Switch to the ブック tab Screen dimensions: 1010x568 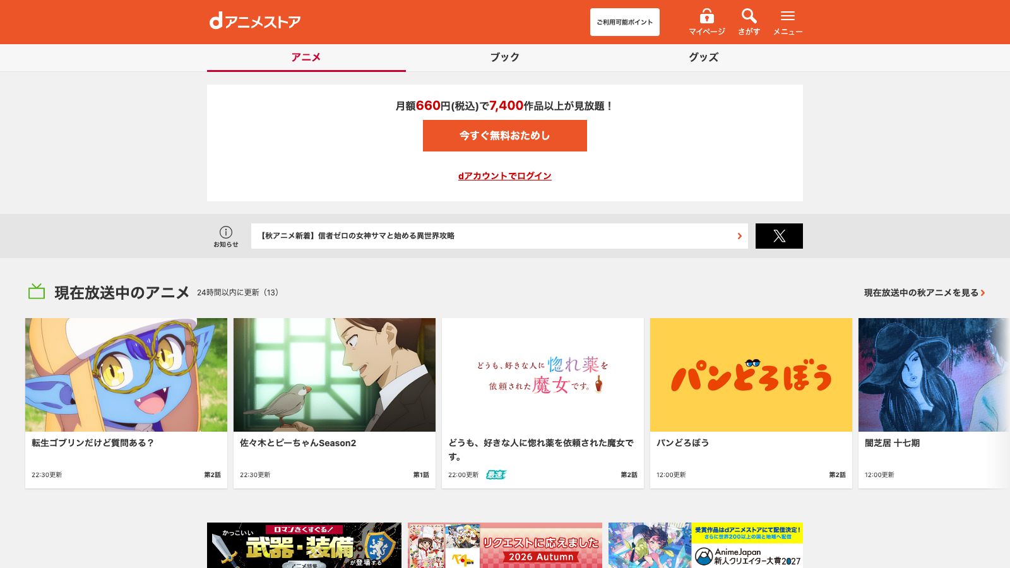[505, 57]
